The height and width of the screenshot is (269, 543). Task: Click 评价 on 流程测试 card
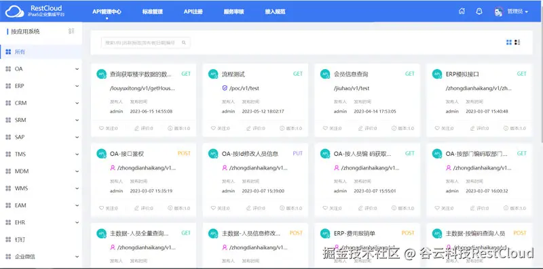[256, 128]
